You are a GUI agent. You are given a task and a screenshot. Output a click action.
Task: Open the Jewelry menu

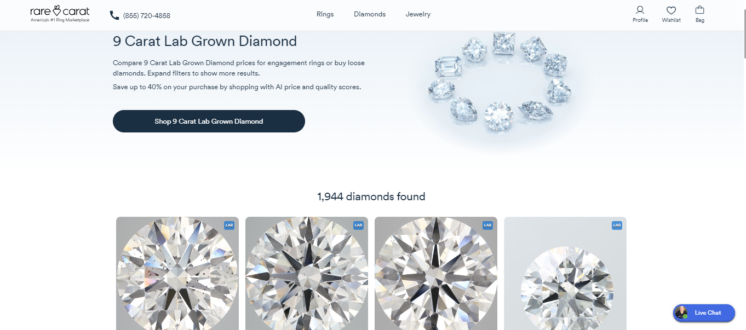click(418, 14)
